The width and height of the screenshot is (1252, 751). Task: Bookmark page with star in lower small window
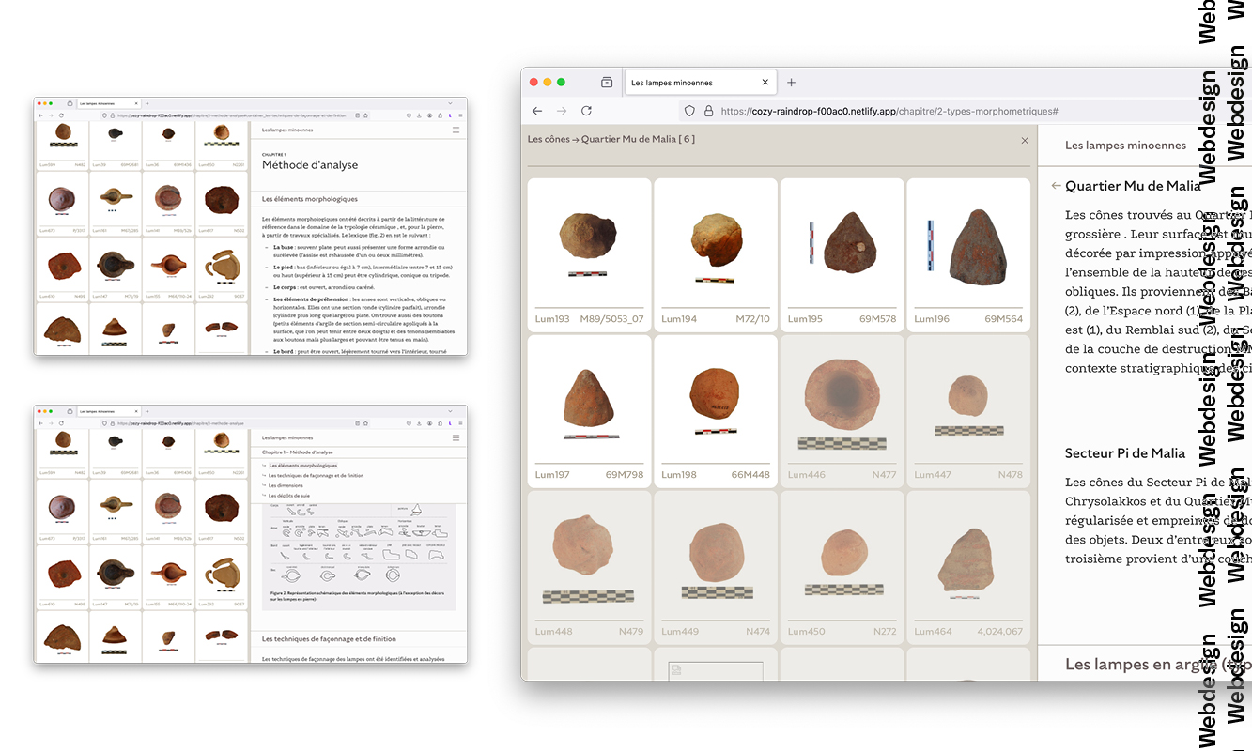coord(365,423)
